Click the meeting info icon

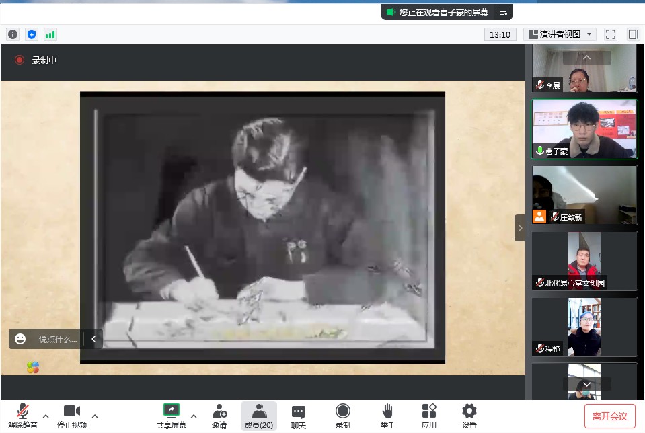[x=13, y=34]
